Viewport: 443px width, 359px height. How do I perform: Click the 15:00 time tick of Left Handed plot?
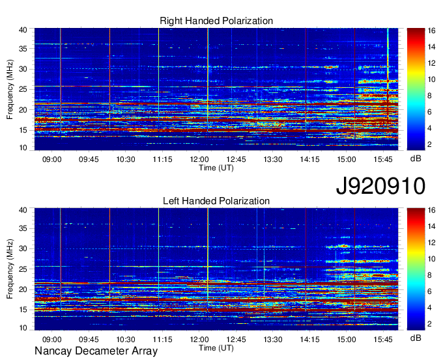pos(347,339)
